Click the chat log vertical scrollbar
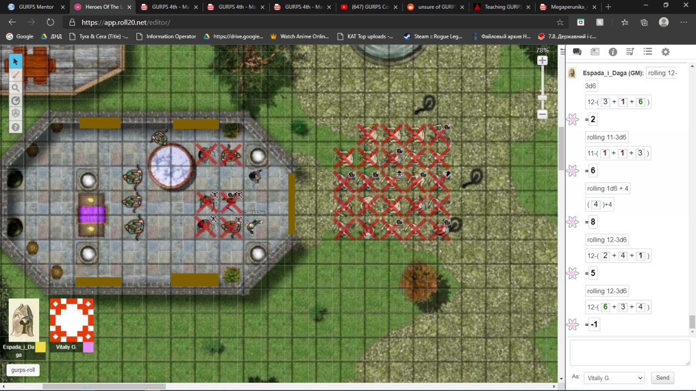This screenshot has width=696, height=391. coord(692,321)
